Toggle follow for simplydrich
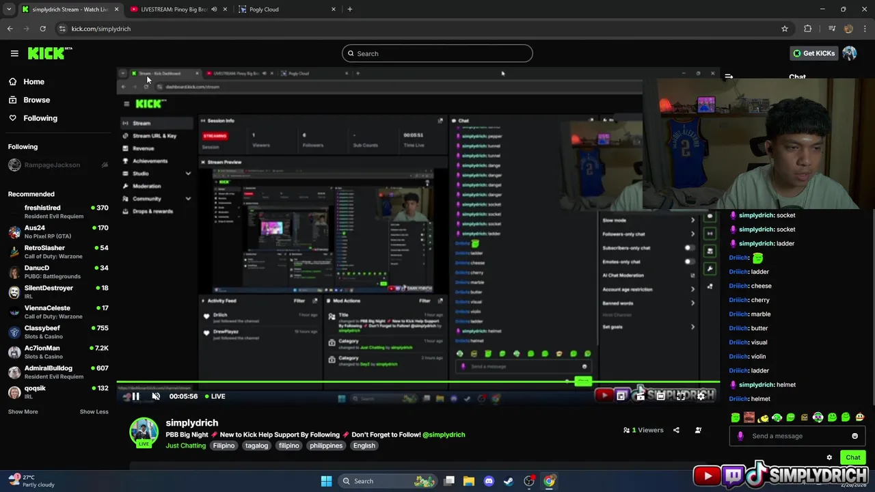Screen dimensions: 875x492 (x=698, y=430)
